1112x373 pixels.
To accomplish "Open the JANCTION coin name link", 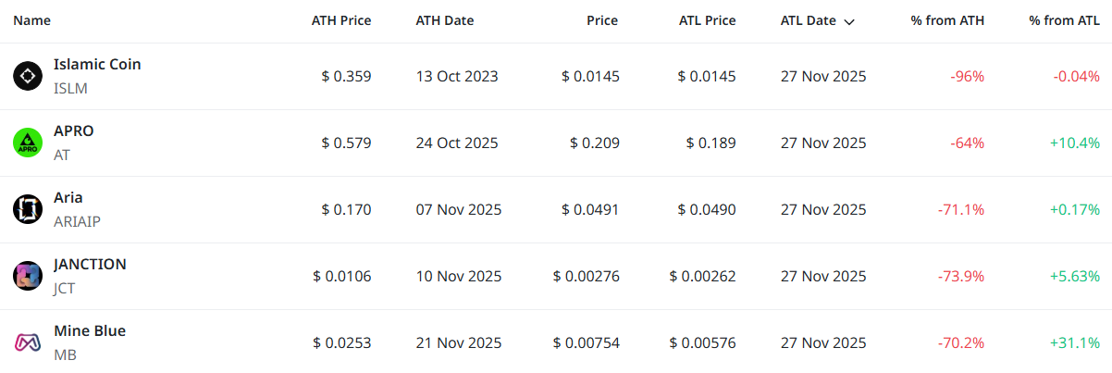I will (x=90, y=265).
